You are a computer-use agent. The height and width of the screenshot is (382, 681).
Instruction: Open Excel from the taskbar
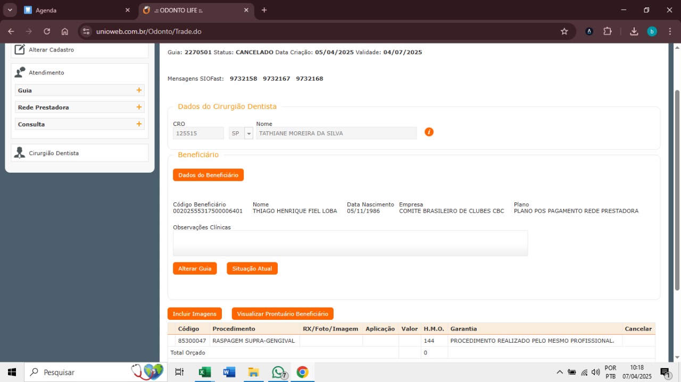(x=204, y=372)
